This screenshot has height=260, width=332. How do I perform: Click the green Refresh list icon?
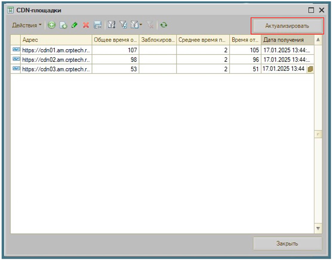pos(163,25)
